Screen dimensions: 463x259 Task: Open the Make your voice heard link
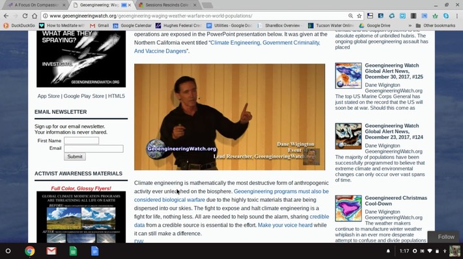285,225
